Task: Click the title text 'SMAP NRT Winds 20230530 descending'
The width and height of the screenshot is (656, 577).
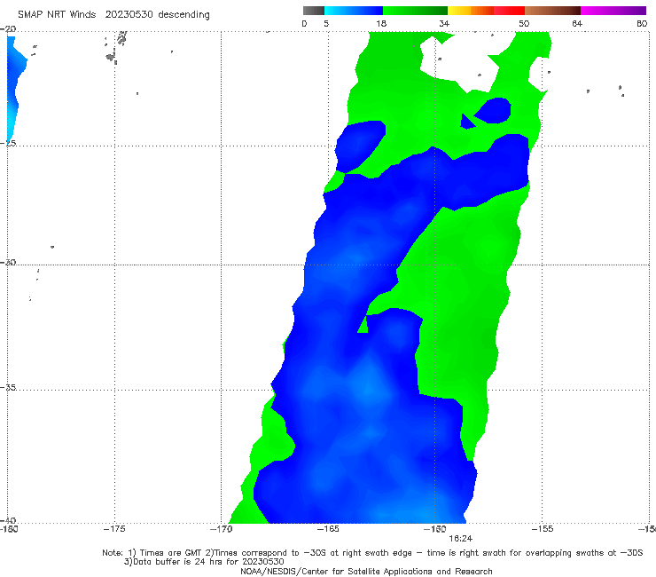Action: pyautogui.click(x=113, y=15)
